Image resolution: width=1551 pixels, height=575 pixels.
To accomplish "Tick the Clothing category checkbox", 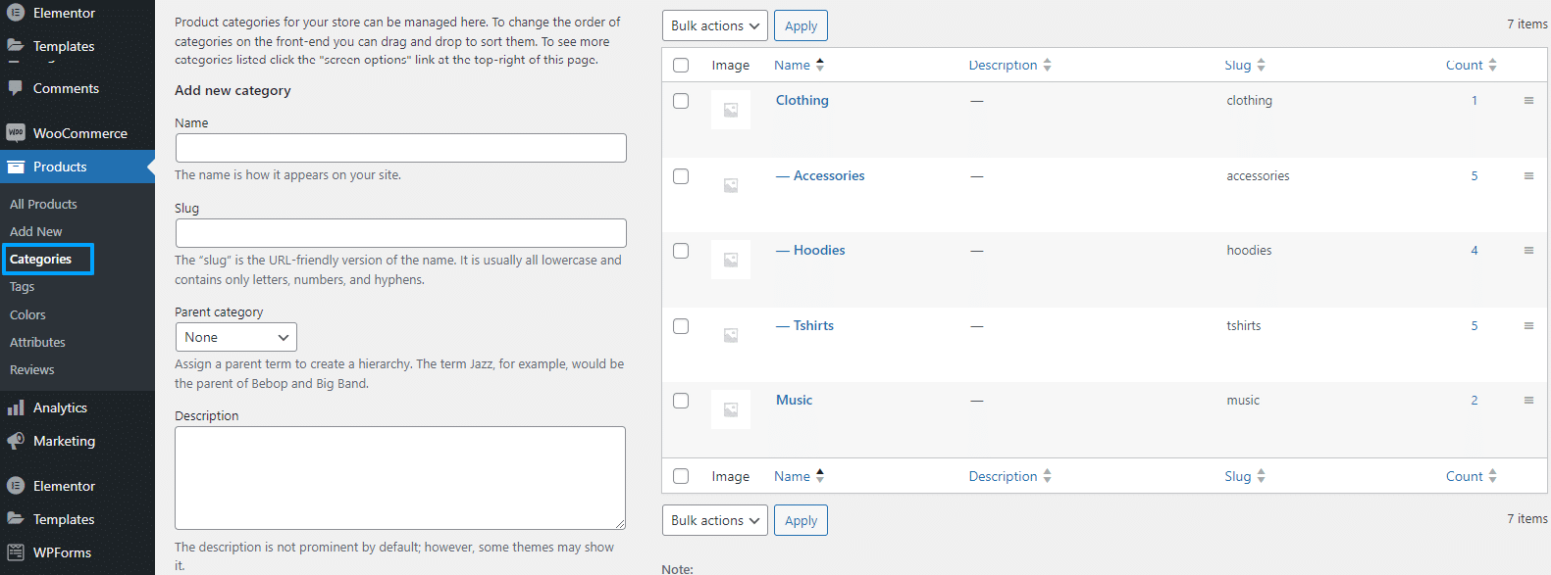I will pos(681,101).
